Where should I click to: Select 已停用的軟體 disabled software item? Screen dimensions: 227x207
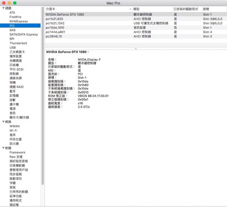[19, 192]
